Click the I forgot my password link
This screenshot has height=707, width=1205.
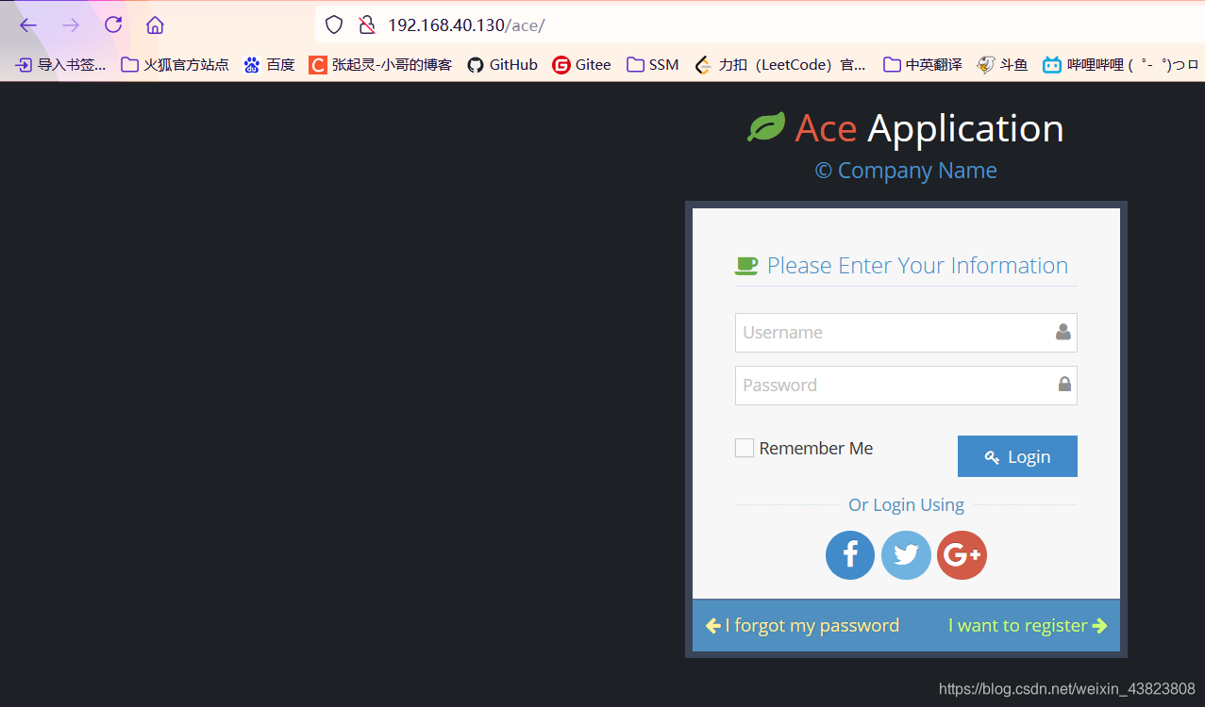point(803,625)
